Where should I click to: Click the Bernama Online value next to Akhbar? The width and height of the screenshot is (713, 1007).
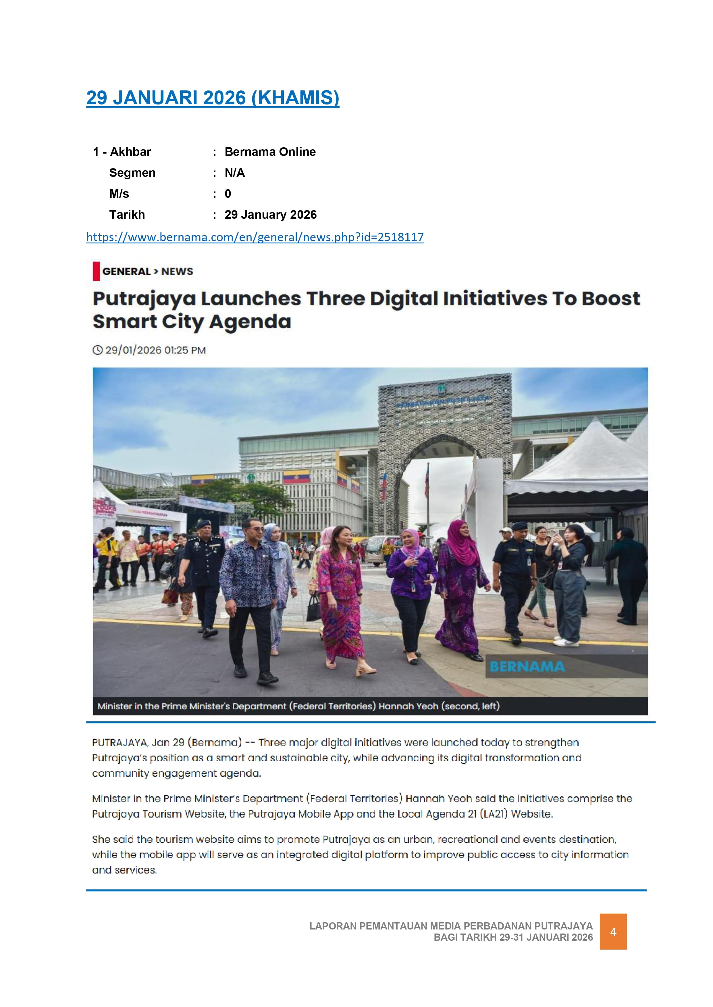(x=270, y=152)
